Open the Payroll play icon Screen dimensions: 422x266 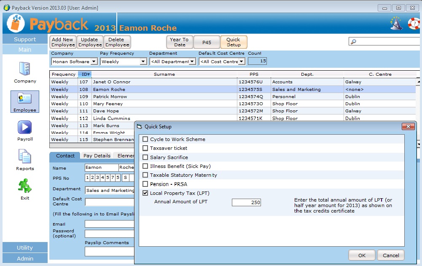coord(25,128)
